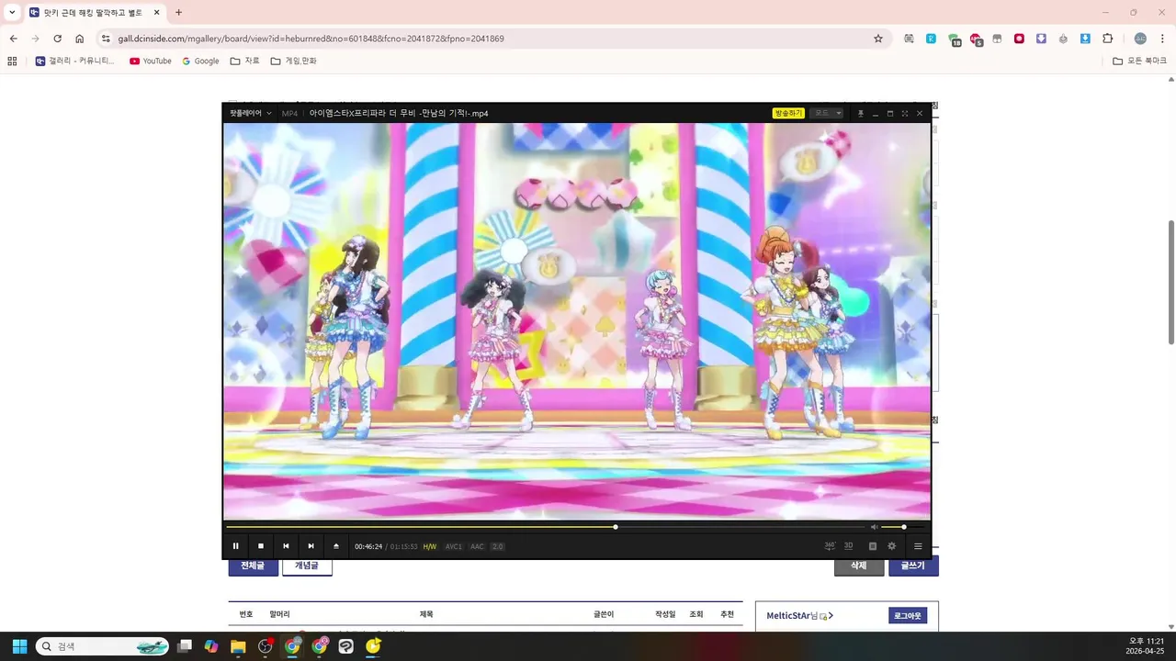Go back in the browser
Screen dimensions: 1176x661
coord(13,39)
